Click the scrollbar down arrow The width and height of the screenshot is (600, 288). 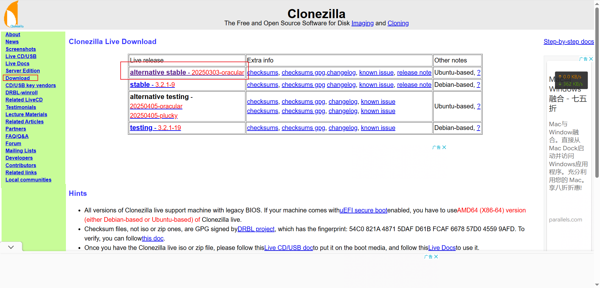pyautogui.click(x=597, y=285)
